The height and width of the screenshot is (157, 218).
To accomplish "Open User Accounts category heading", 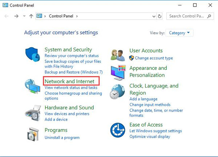I will tap(146, 51).
